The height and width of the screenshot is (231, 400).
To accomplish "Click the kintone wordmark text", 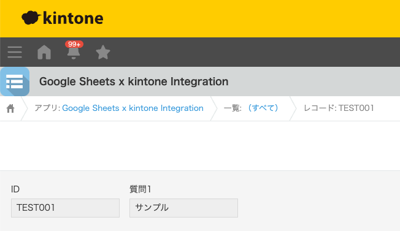I will 73,18.
